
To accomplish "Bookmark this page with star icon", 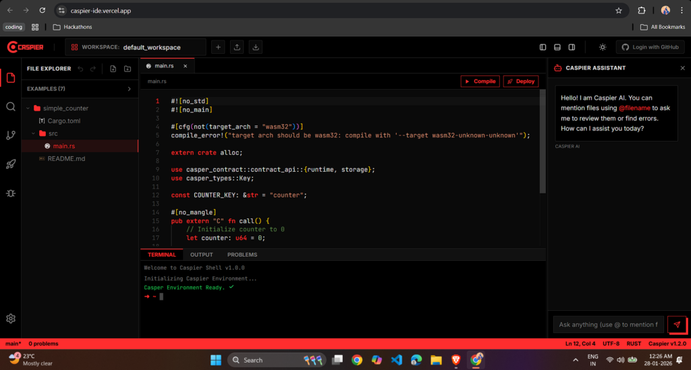I will click(x=619, y=11).
